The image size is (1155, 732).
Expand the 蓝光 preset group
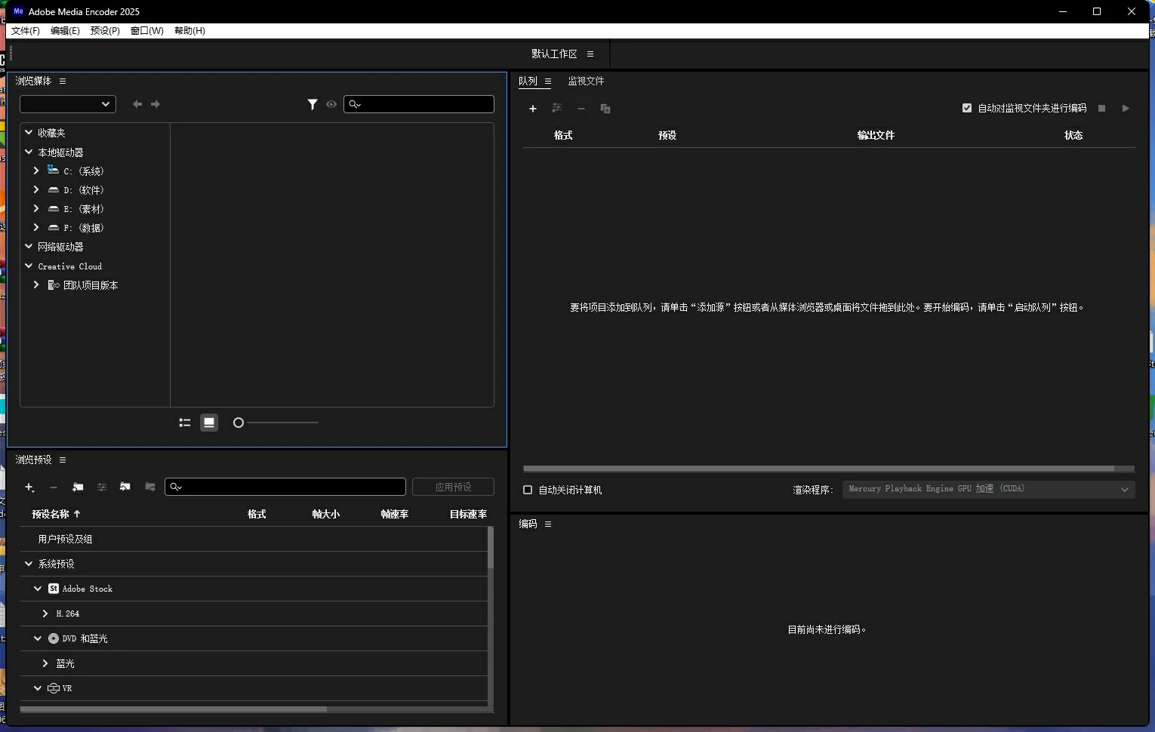pos(45,663)
